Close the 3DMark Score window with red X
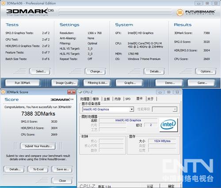The width and height of the screenshot is (221, 188). [x=72, y=92]
